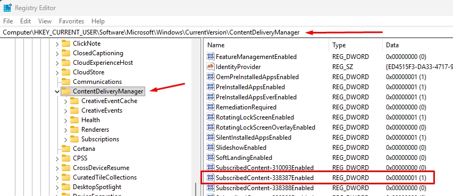
Task: Select the Renderers tree key
Action: pyautogui.click(x=95, y=130)
